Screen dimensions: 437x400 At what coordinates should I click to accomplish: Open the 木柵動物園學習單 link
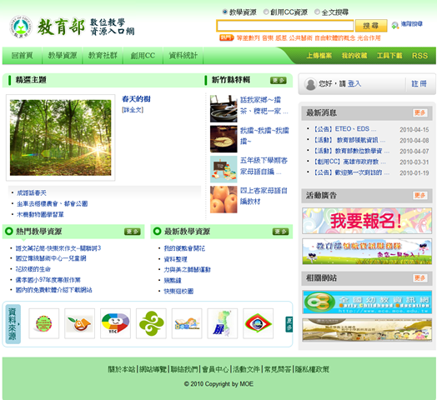pos(40,214)
